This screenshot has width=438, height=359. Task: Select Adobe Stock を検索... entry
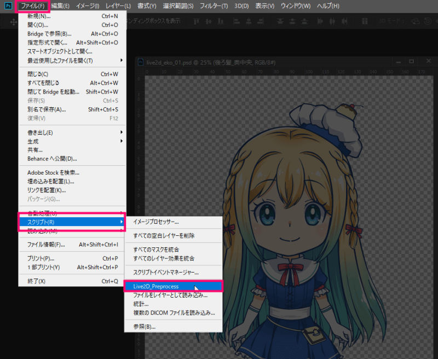(x=72, y=172)
